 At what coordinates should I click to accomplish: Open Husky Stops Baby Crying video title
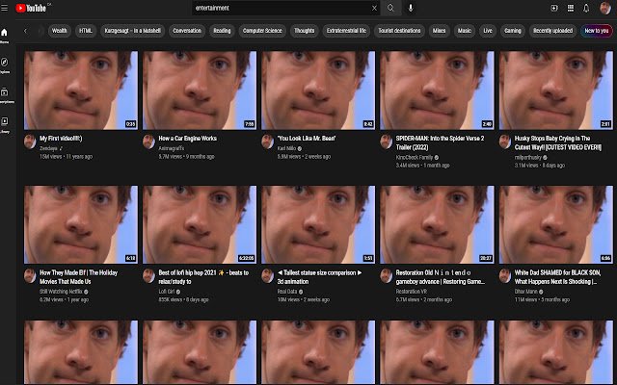[x=558, y=142]
